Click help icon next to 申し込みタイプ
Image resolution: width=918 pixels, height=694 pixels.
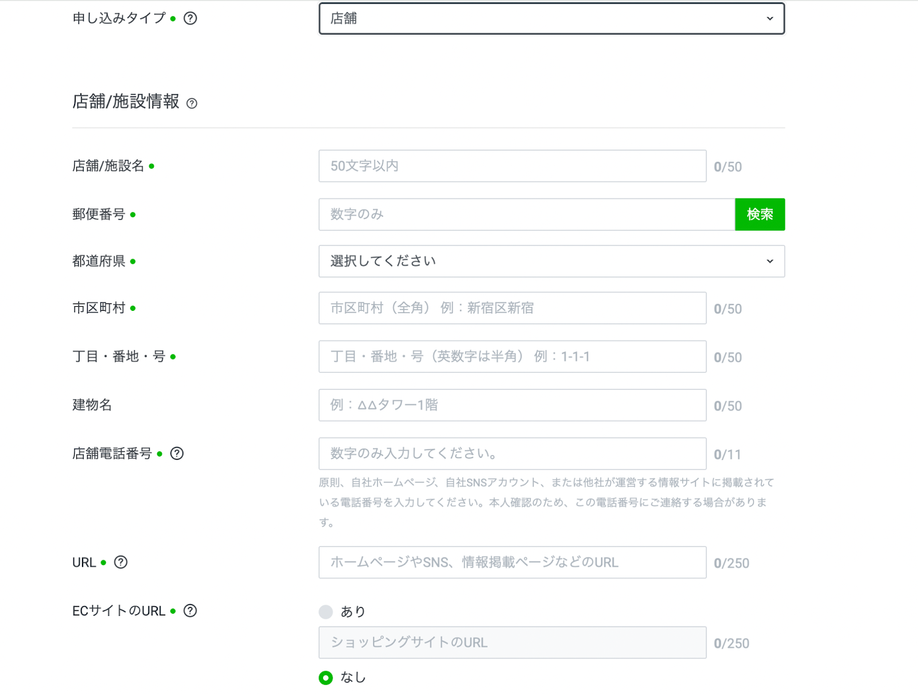coord(190,18)
